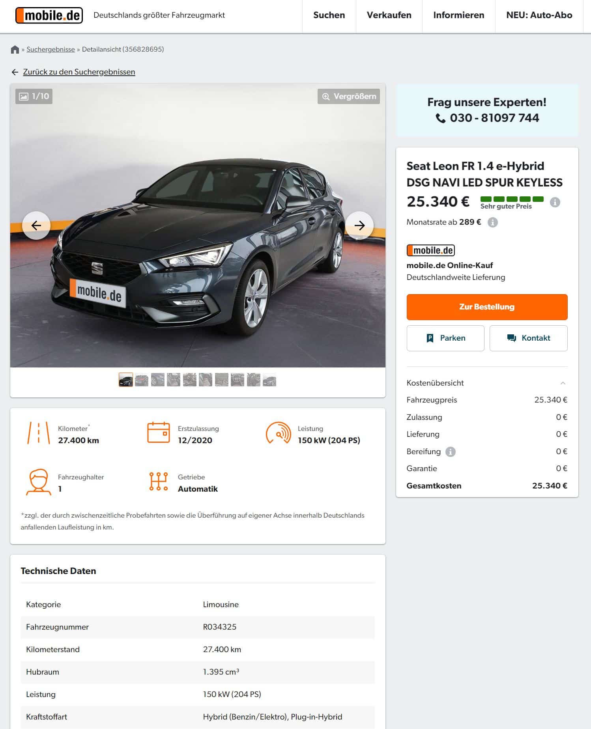Click the image counter 1/10 badge
The image size is (591, 729).
pos(34,96)
